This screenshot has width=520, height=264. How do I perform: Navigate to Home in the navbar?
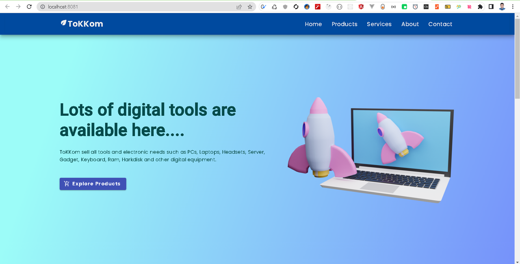click(313, 24)
